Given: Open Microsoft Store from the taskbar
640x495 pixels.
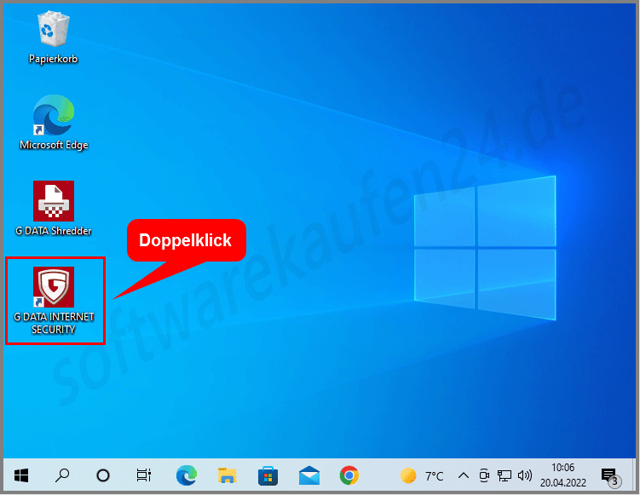Looking at the screenshot, I should point(268,475).
